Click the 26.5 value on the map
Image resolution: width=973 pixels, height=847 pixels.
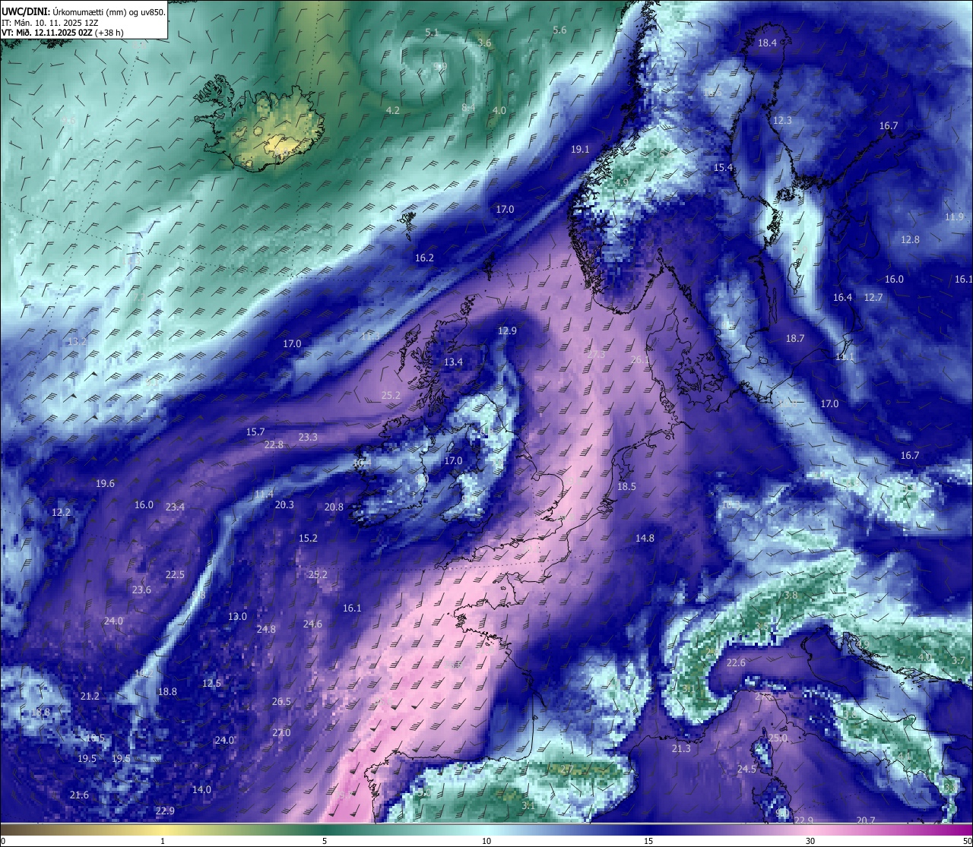[x=281, y=702]
